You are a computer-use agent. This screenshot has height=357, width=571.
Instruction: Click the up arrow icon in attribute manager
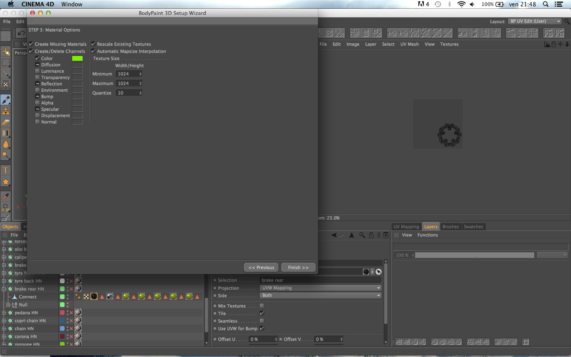coord(351,235)
